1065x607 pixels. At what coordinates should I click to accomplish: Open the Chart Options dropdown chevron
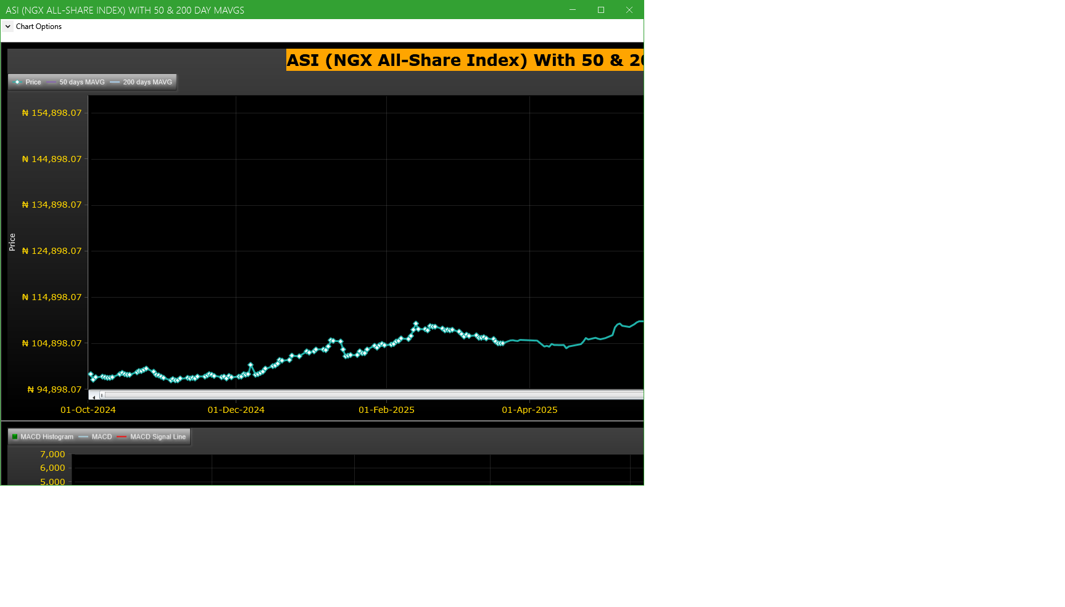[8, 26]
